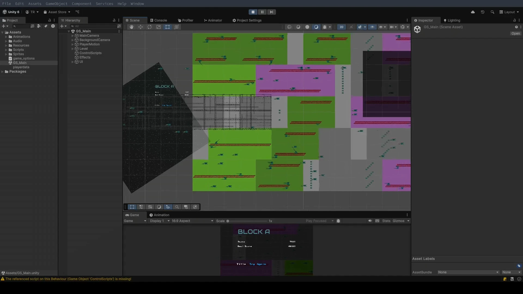Click the Open button in the Inspector

click(x=515, y=33)
